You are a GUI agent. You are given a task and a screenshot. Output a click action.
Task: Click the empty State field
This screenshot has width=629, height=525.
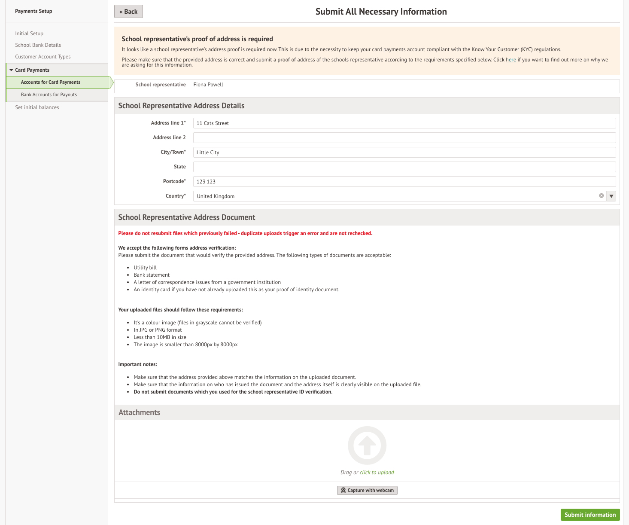click(x=404, y=167)
